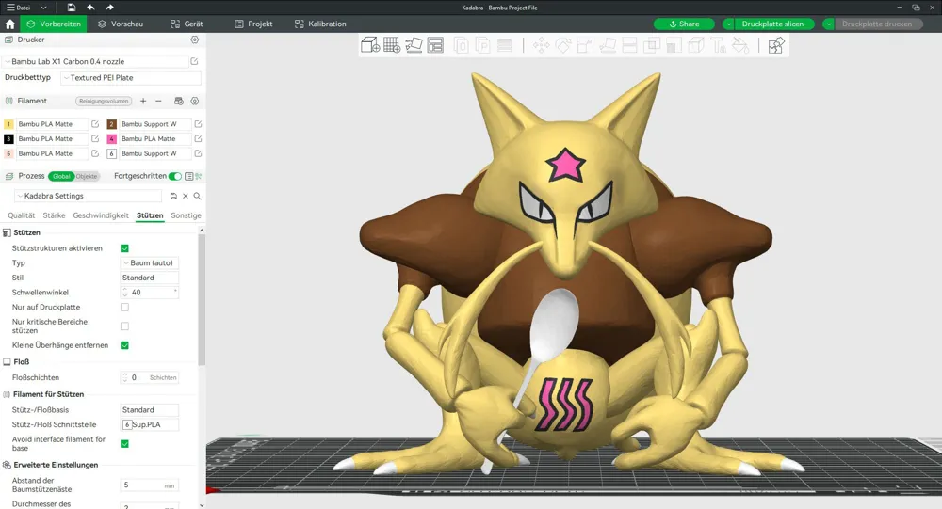This screenshot has height=509, width=942.
Task: Open the Qualität settings tab
Action: tap(21, 215)
